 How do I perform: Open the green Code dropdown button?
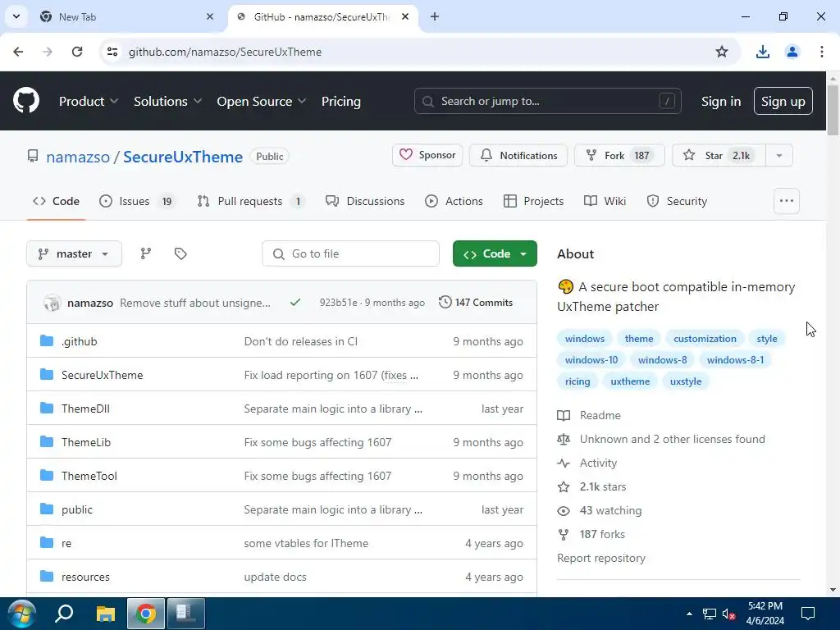point(495,253)
